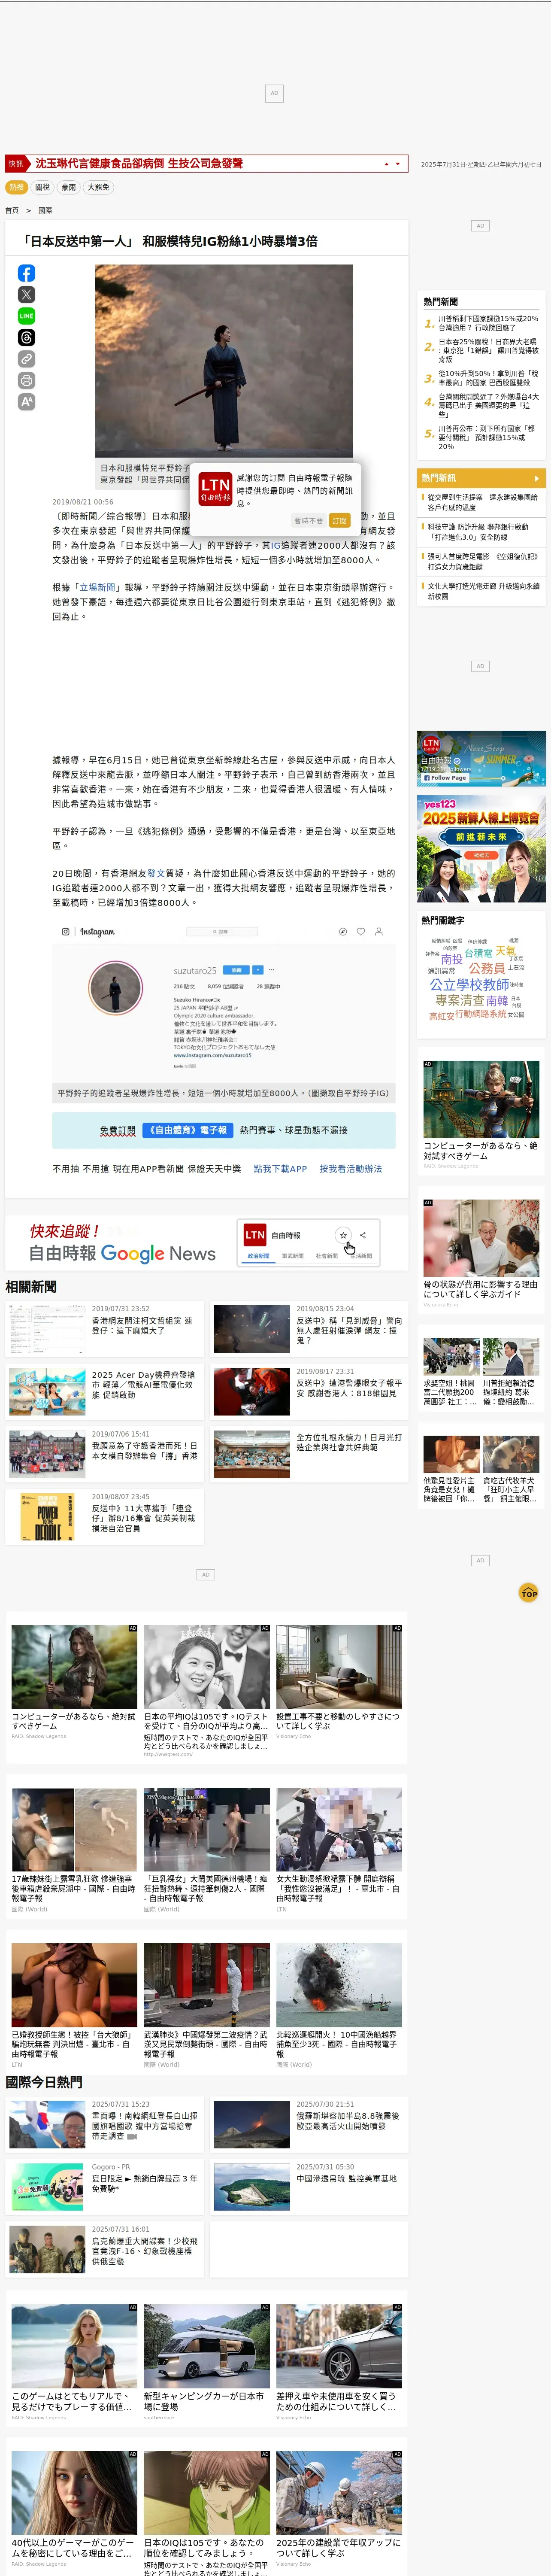Open Power to the People related news thumbnail
The width and height of the screenshot is (551, 2576).
click(x=47, y=1516)
